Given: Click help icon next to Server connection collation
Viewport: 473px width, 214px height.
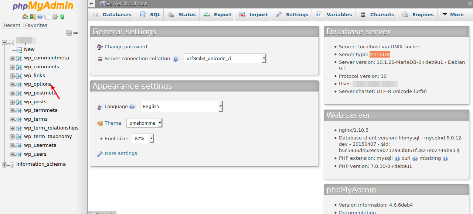Looking at the screenshot, I should (x=176, y=59).
